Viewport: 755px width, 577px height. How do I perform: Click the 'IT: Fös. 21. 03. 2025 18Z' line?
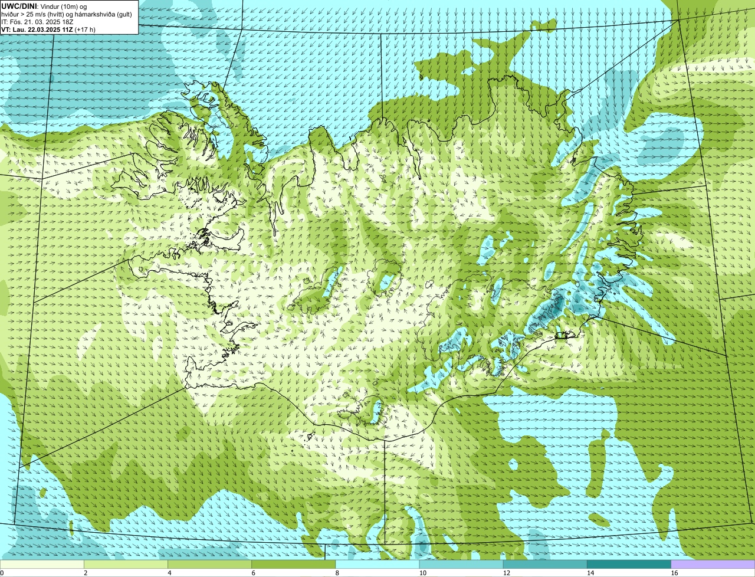(x=38, y=22)
